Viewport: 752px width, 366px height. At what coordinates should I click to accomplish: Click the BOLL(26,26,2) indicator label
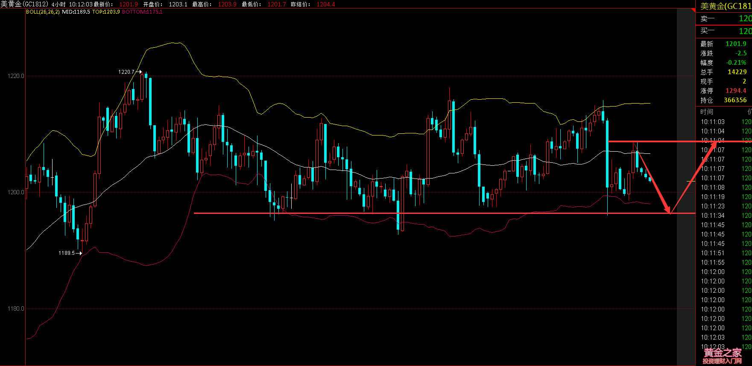pyautogui.click(x=43, y=12)
